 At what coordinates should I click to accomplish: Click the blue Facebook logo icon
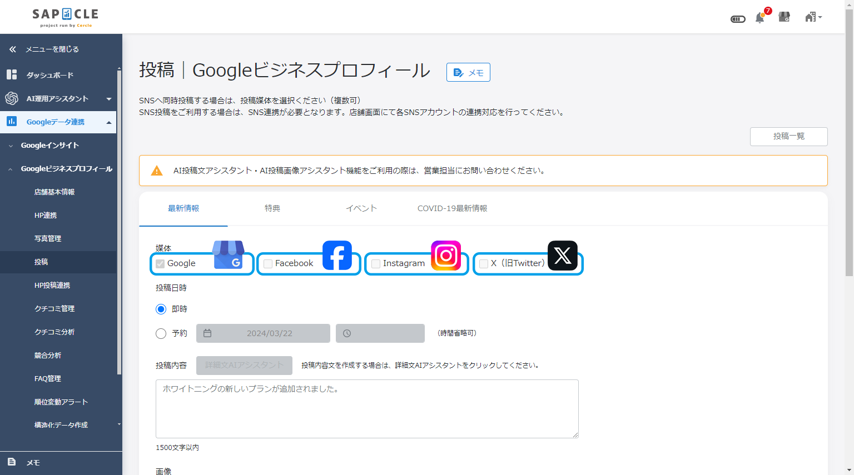(337, 256)
